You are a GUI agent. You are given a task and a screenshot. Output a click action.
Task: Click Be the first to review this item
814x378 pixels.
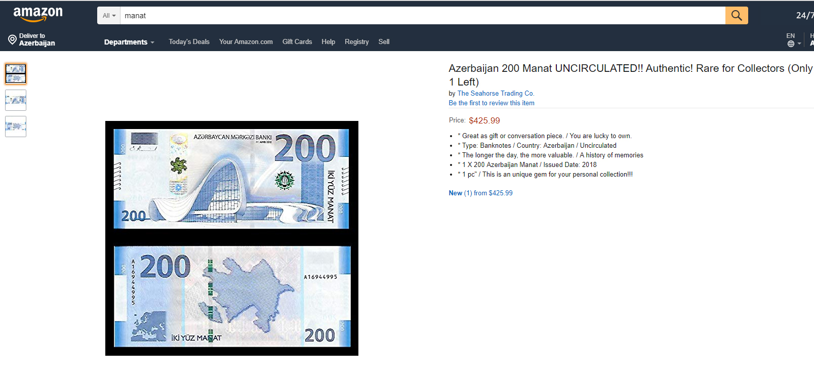pos(492,103)
